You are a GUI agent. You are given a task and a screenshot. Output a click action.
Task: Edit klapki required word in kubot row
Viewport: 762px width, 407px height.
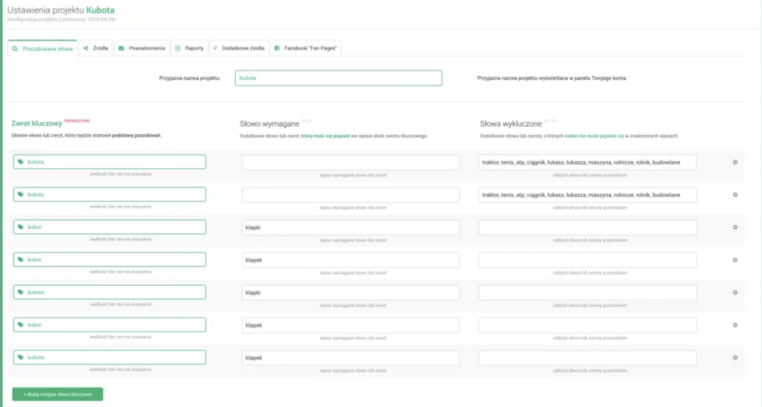(350, 227)
